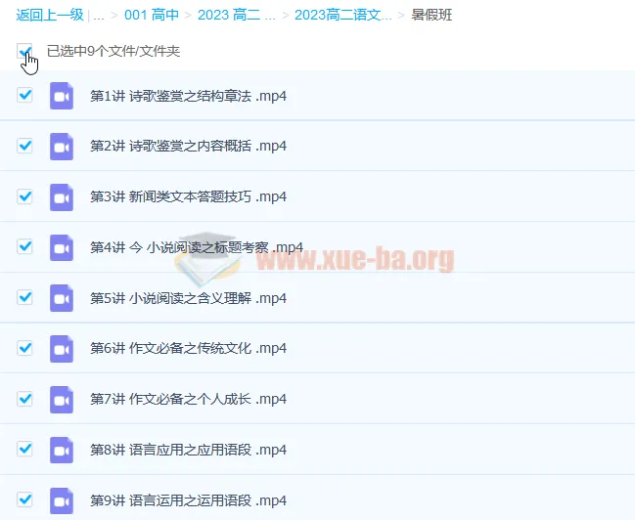Navigate to 2023 高二 … breadcrumb

[x=237, y=15]
